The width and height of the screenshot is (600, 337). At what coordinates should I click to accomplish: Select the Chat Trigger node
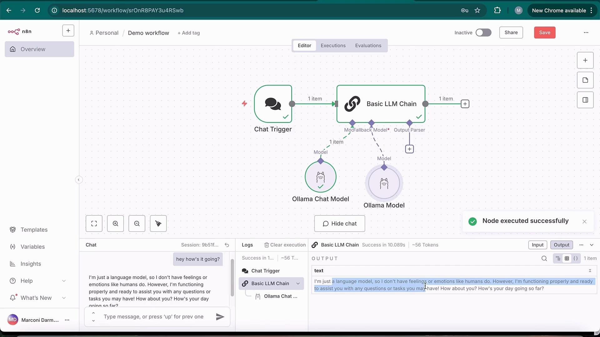pos(273,104)
